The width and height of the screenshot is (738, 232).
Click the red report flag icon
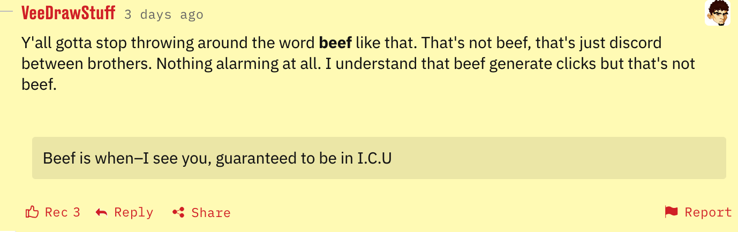click(x=671, y=212)
